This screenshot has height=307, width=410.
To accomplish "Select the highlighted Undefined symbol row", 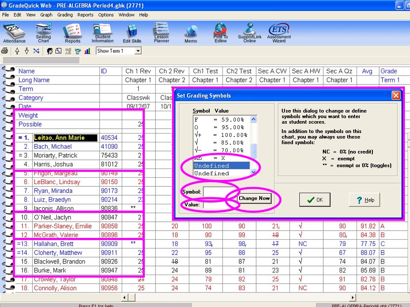I will [222, 165].
